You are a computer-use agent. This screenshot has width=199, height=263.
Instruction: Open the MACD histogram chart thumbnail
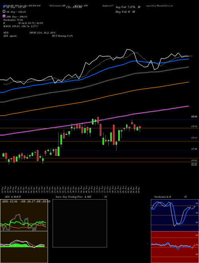point(24,247)
